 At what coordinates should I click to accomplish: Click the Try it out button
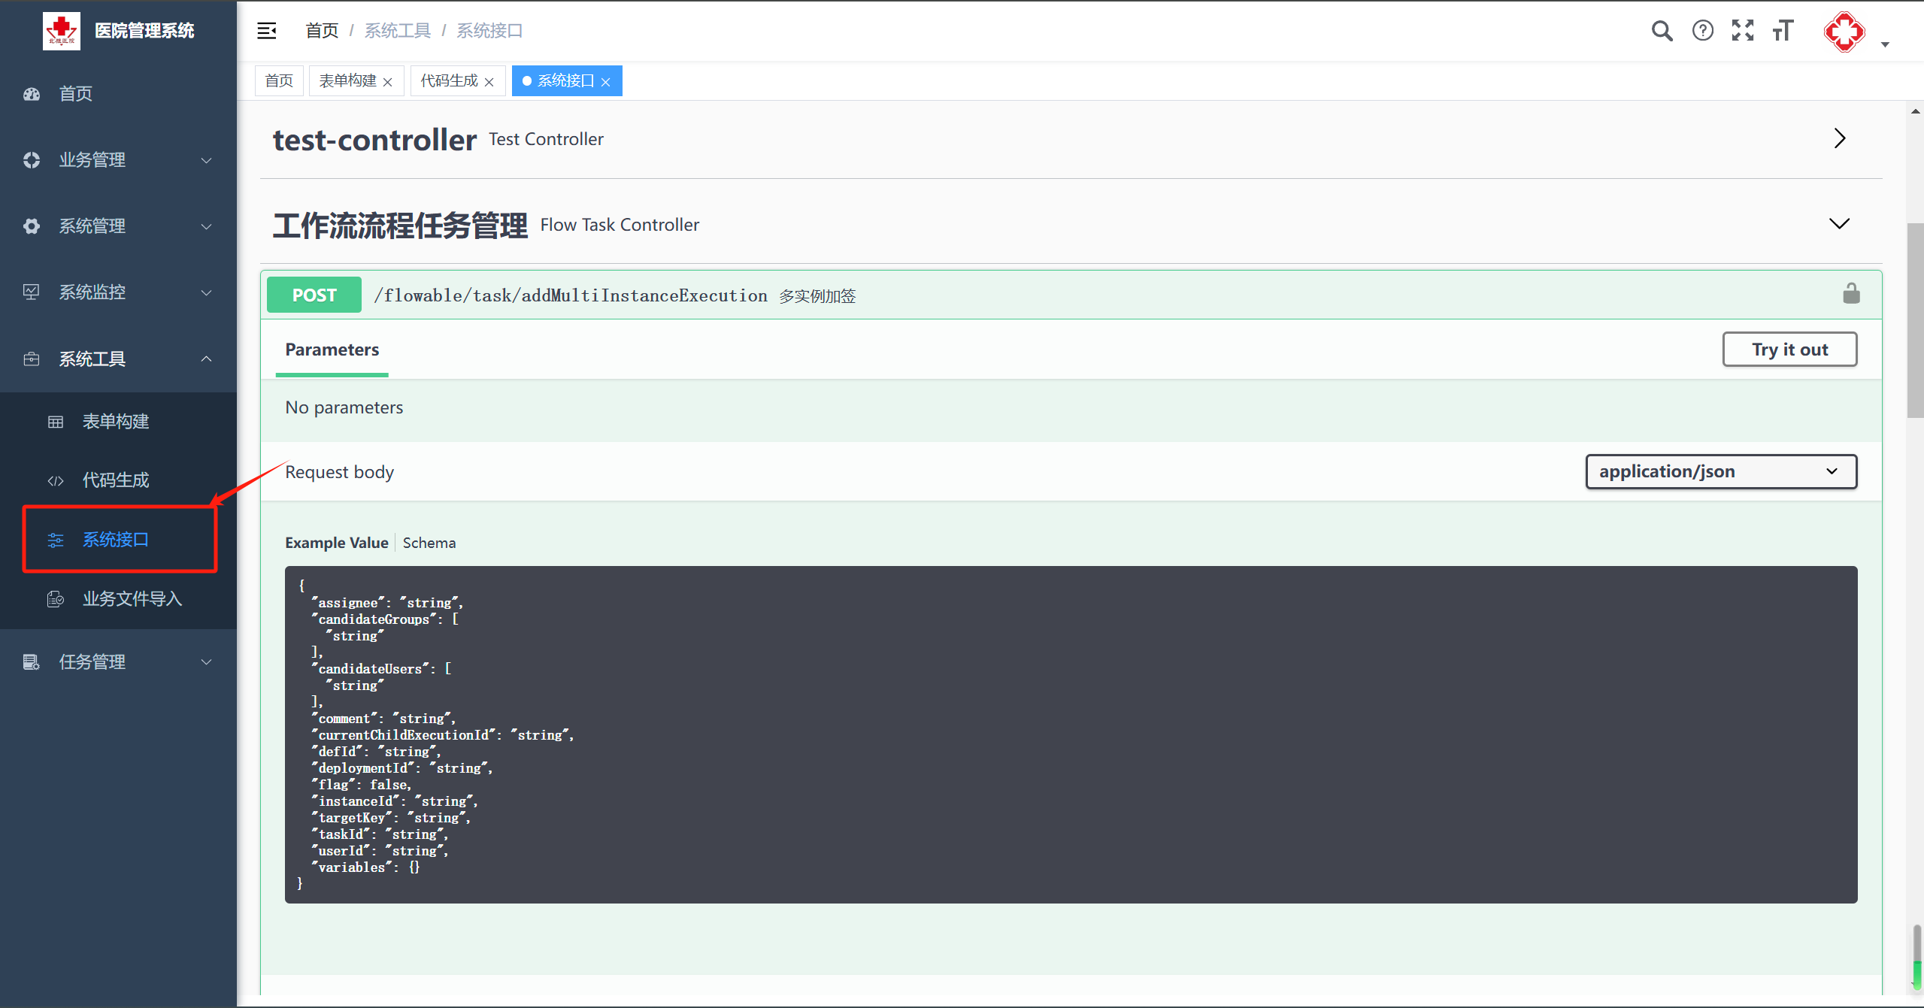pyautogui.click(x=1789, y=350)
